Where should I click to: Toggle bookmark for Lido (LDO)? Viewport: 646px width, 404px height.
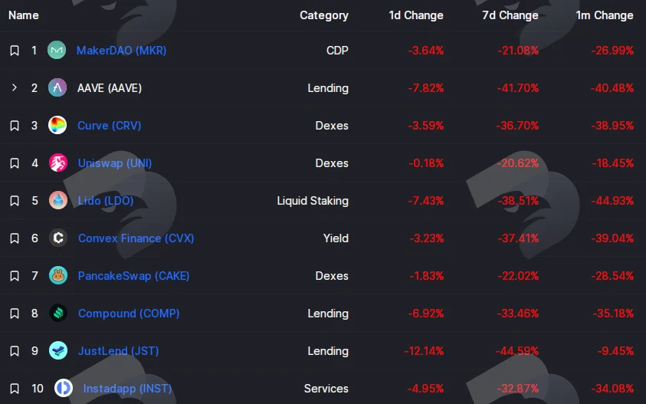click(15, 201)
